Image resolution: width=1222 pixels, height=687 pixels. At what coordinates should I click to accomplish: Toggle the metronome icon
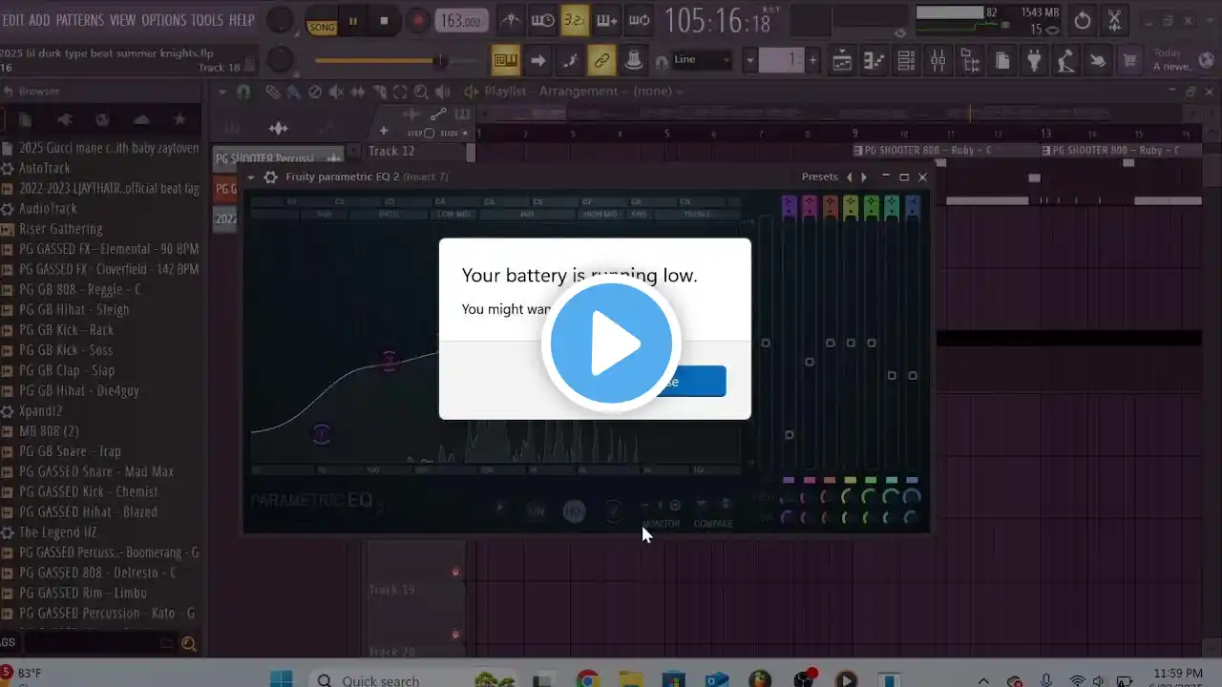(511, 20)
